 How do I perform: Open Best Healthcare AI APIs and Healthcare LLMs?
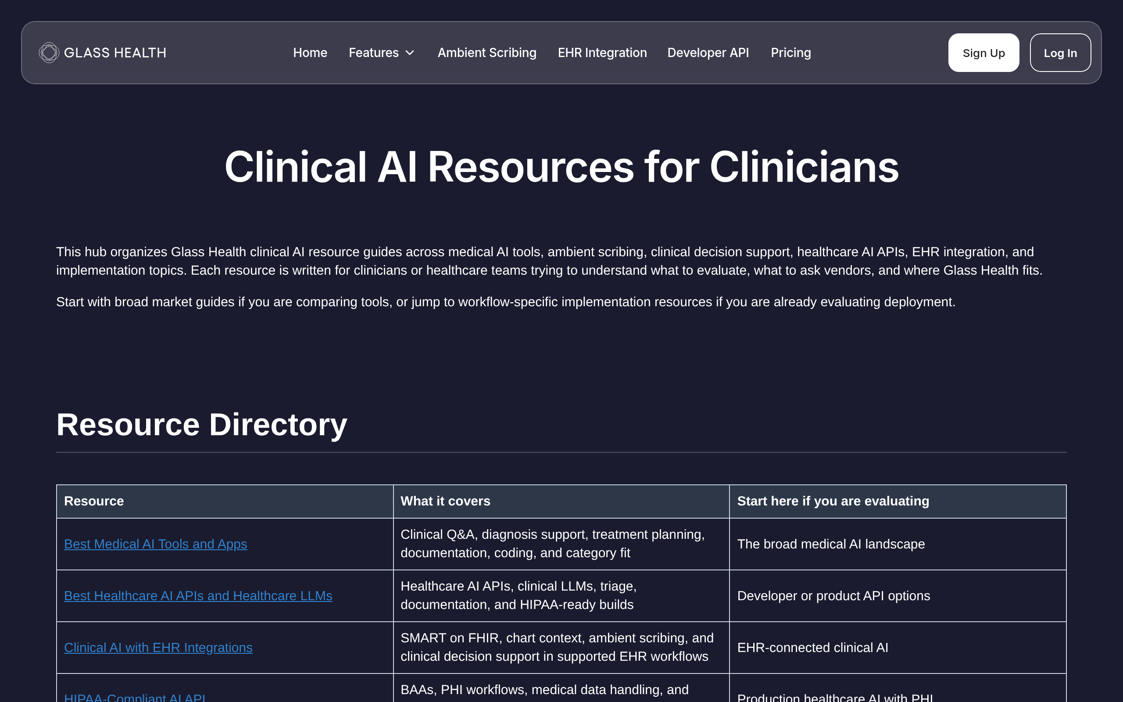[x=198, y=596]
